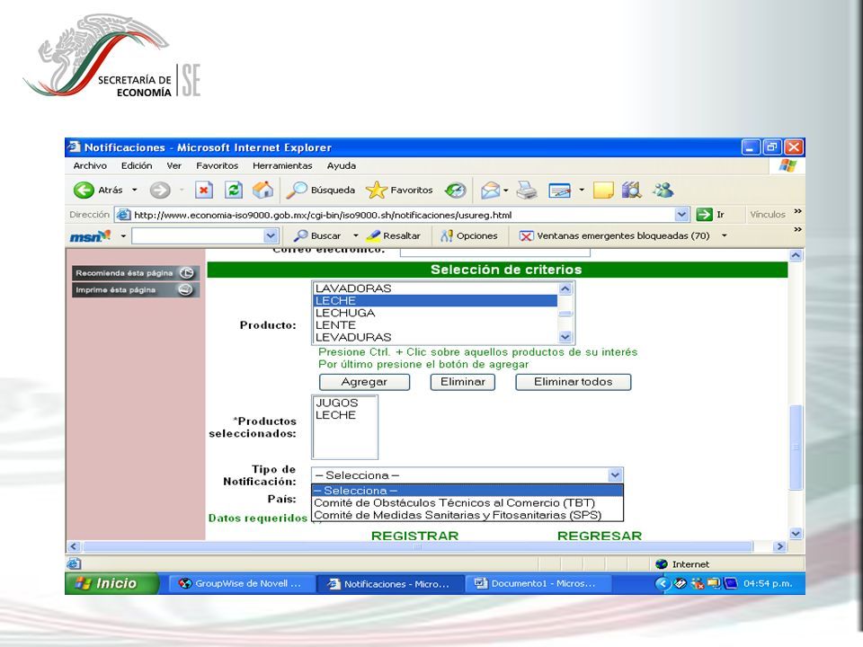Open the History icon in the toolbar
863x647 pixels.
pos(455,191)
